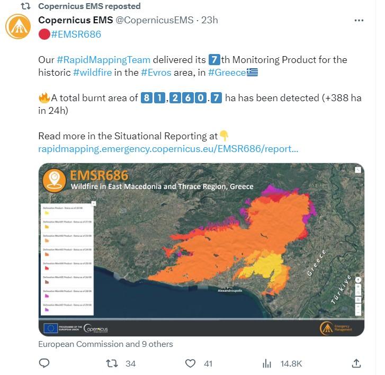Click the 23h timestamp

210,20
